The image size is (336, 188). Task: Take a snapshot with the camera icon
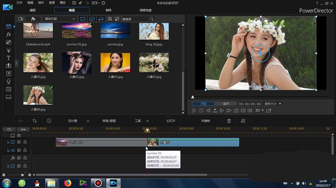[236, 110]
